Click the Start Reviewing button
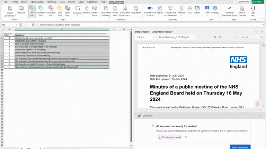The height and width of the screenshot is (149, 266). 240,147
